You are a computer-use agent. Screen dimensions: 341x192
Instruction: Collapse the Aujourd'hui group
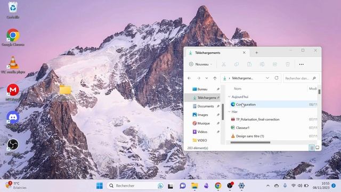229,97
